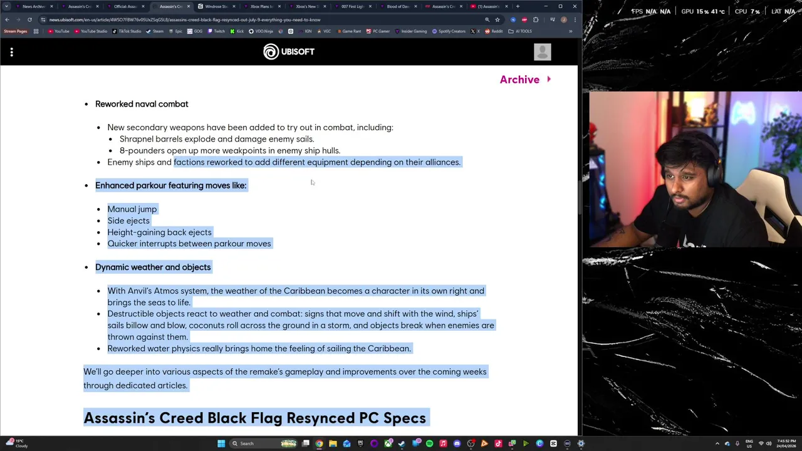Image resolution: width=802 pixels, height=451 pixels.
Task: Click the Black Flag Resynced PC Specs heading
Action: tap(254, 418)
